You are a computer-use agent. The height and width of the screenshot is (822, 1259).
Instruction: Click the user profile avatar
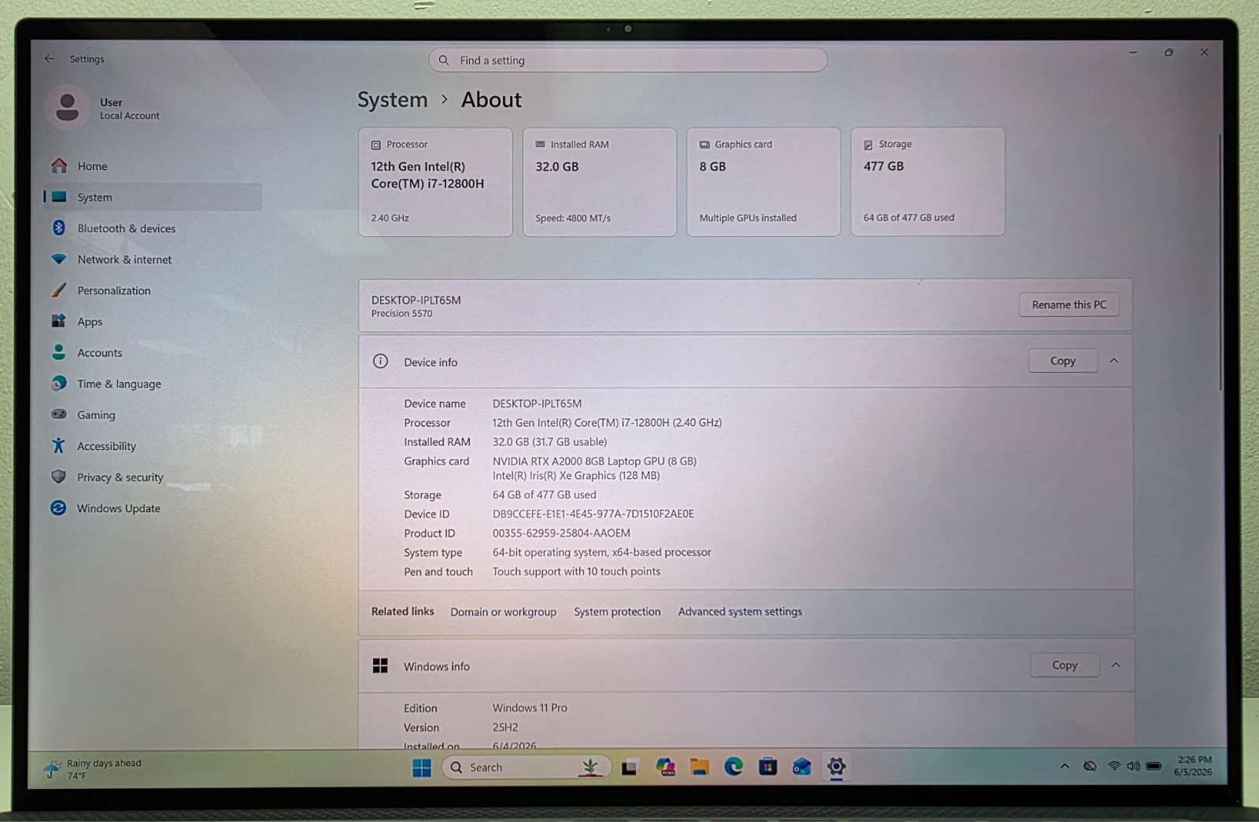(67, 108)
